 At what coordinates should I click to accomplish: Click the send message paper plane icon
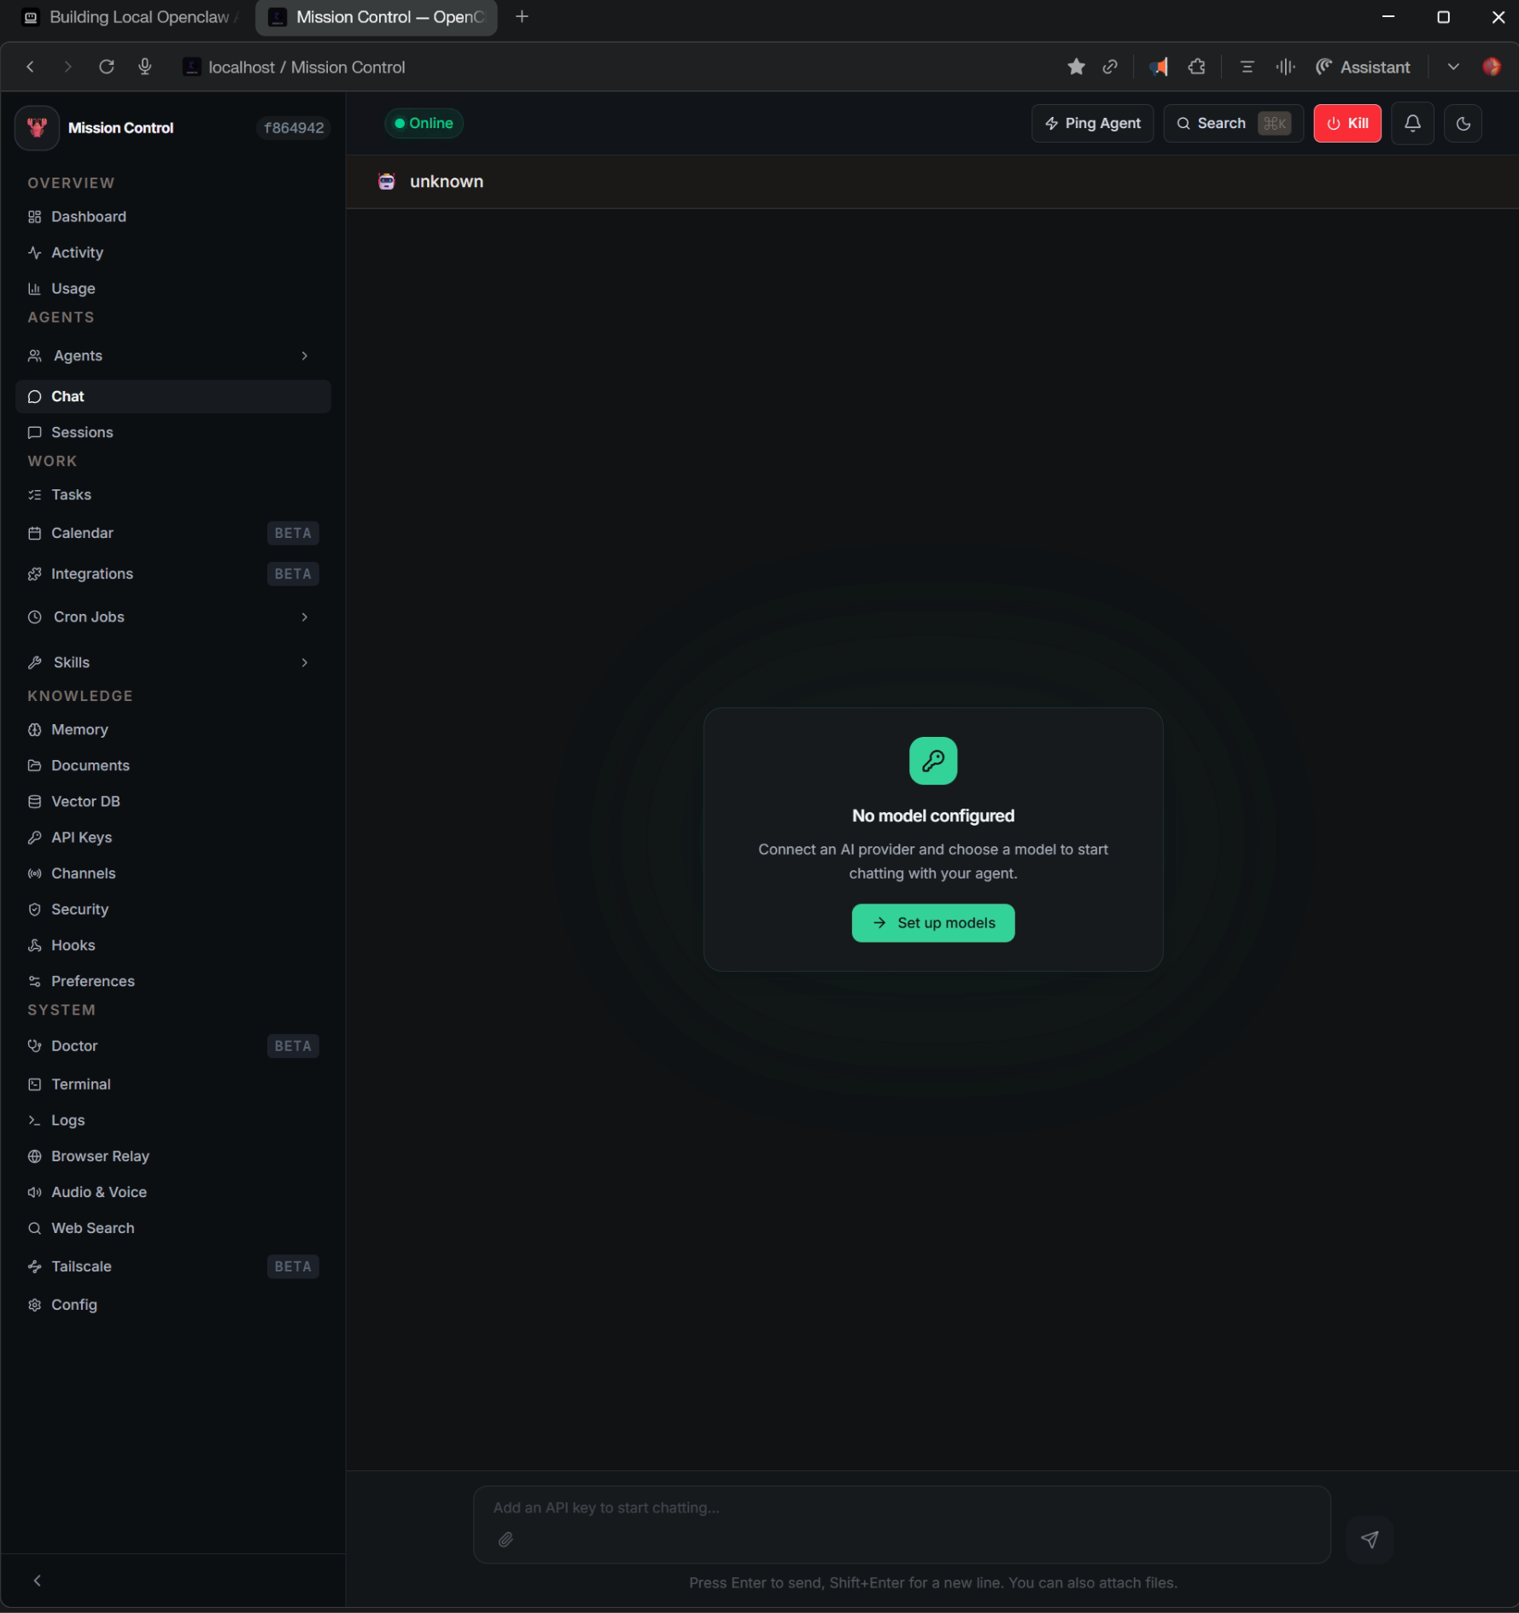pyautogui.click(x=1369, y=1539)
